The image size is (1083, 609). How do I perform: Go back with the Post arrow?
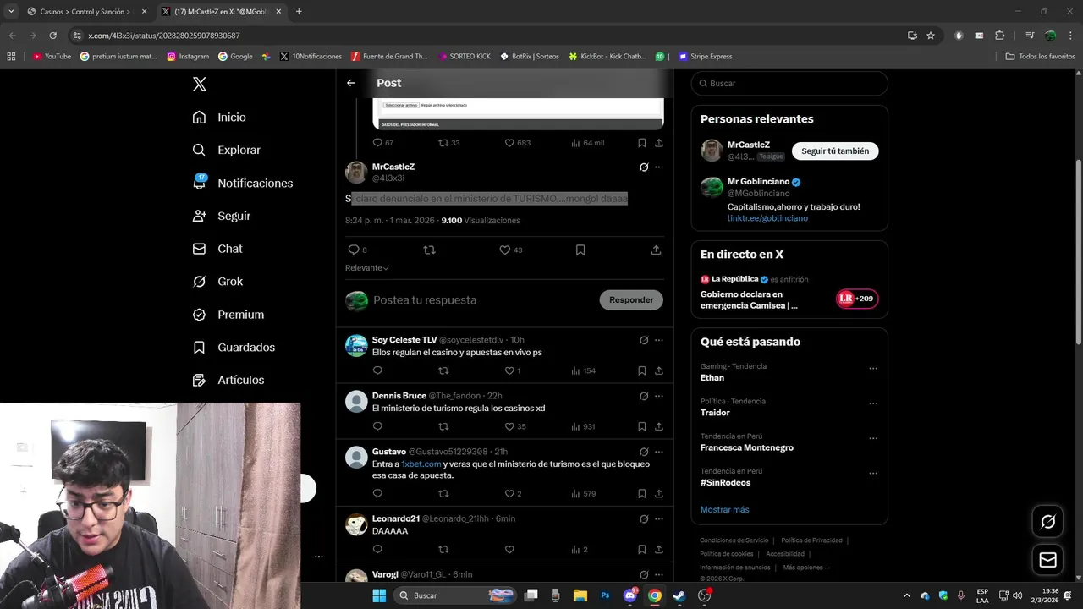tap(351, 83)
